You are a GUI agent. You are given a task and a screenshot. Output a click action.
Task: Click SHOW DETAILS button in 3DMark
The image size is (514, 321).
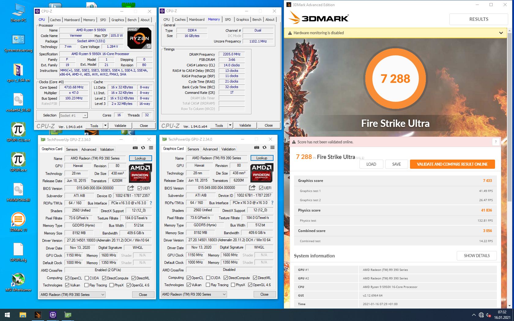[x=477, y=256]
